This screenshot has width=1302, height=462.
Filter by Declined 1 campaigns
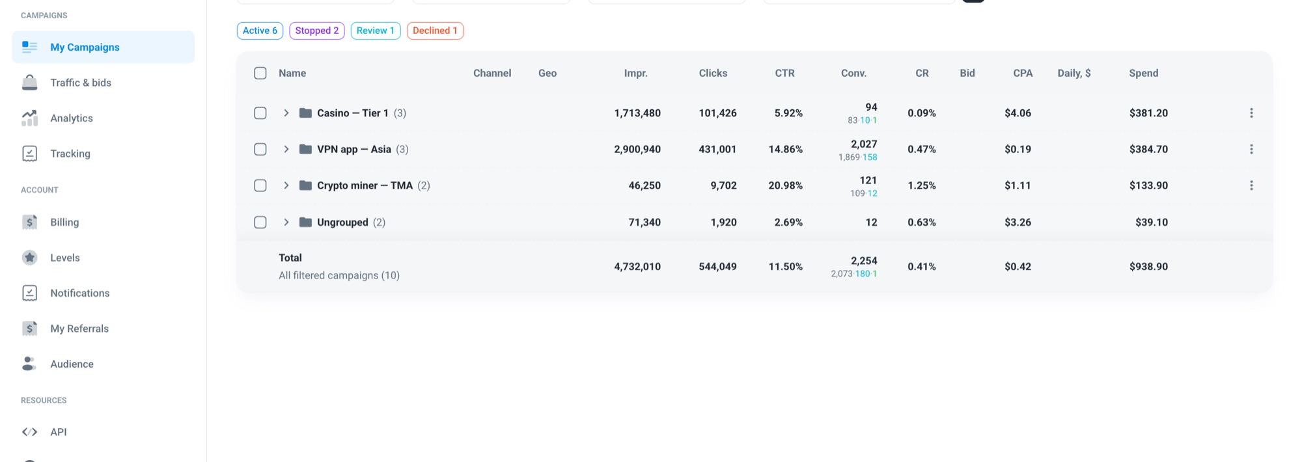coord(435,31)
